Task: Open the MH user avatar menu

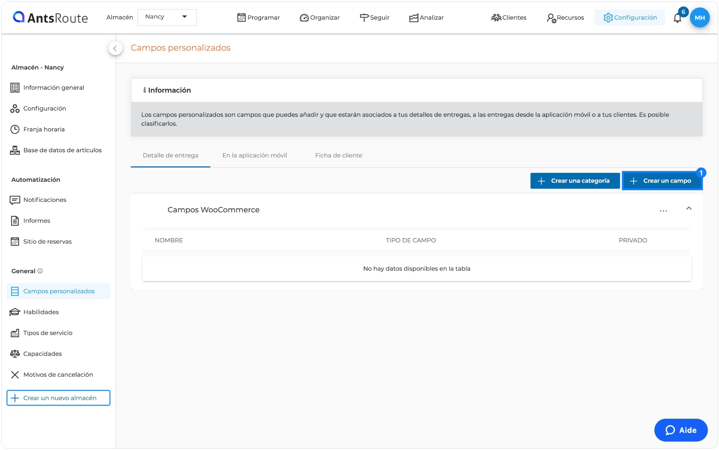Action: click(700, 18)
